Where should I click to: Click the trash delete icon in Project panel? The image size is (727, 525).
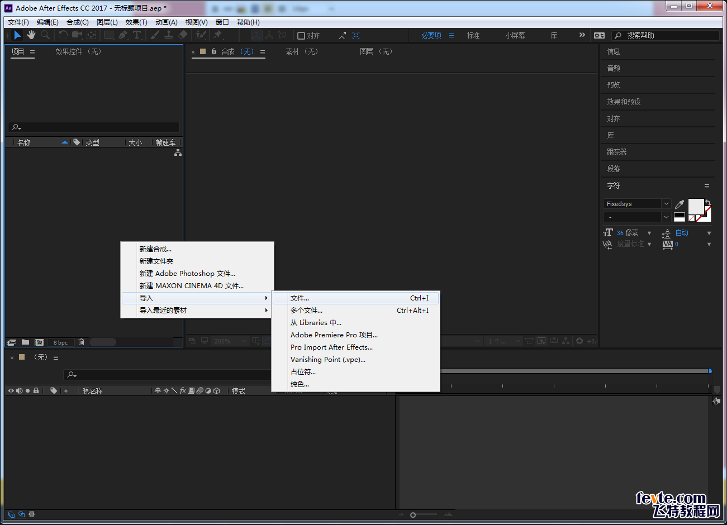pos(81,342)
